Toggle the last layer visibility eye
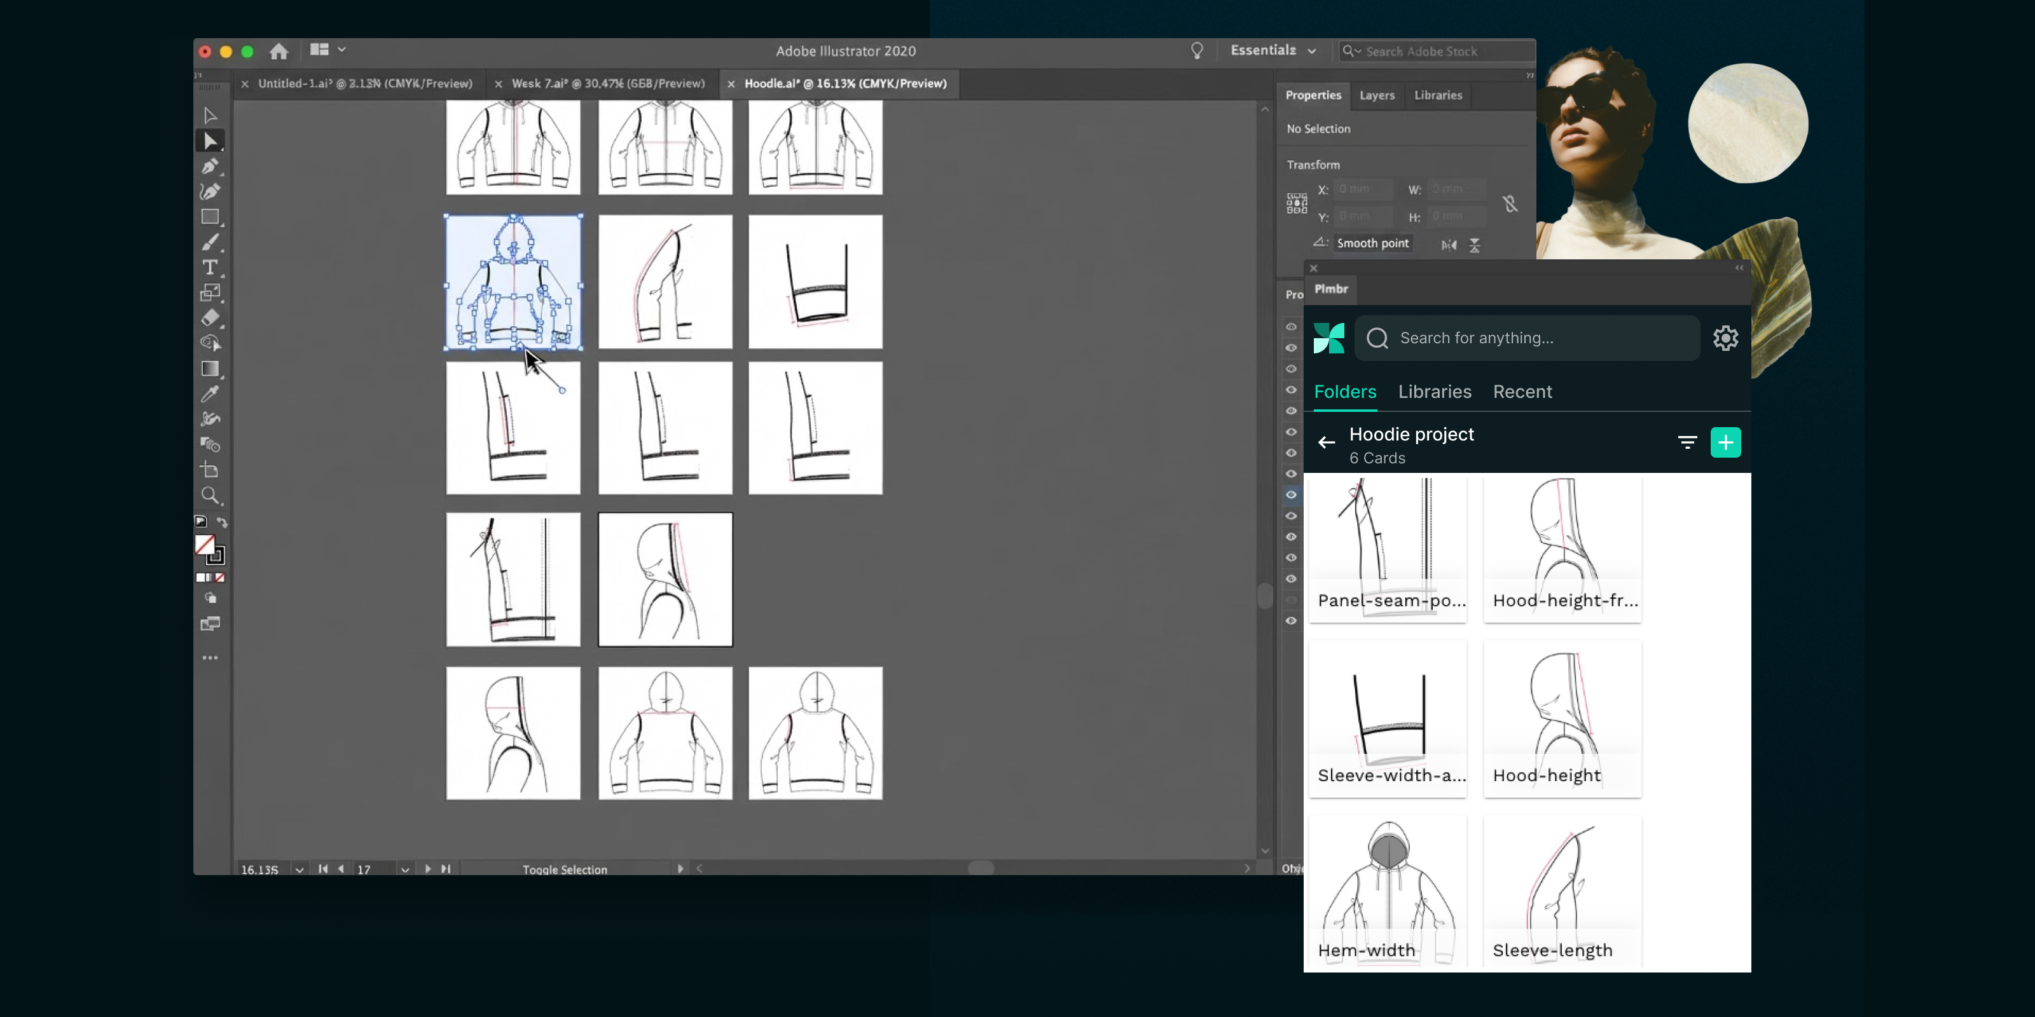The image size is (2035, 1017). point(1291,620)
